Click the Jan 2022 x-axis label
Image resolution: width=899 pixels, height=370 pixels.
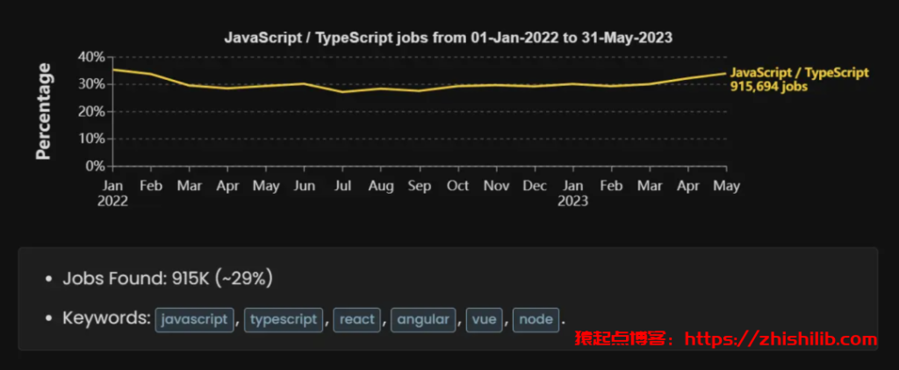point(114,194)
